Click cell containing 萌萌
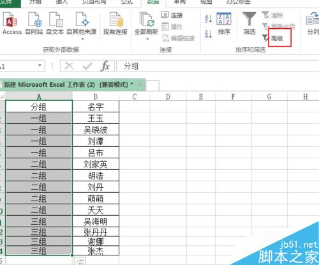This screenshot has width=319, height=265. (96, 199)
